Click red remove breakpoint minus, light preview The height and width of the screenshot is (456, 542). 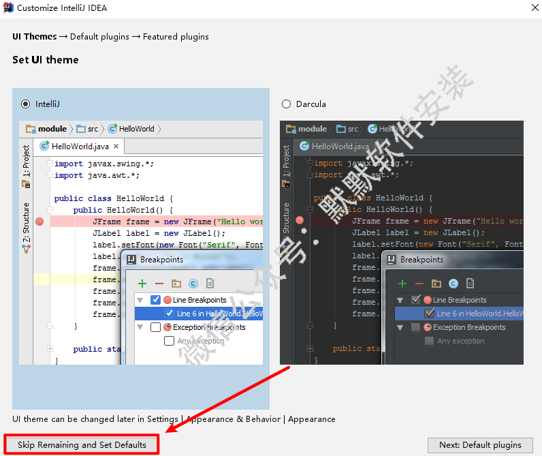click(159, 284)
